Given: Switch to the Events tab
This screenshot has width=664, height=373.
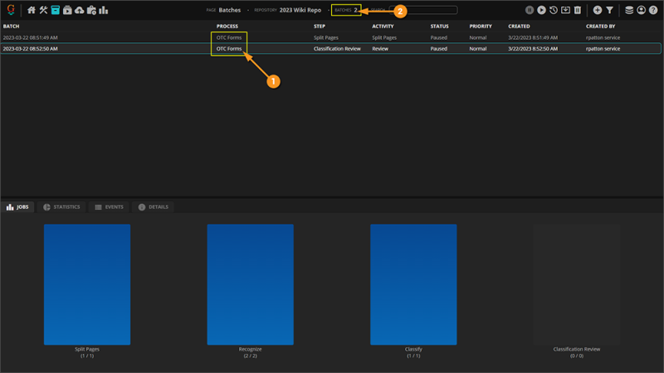Looking at the screenshot, I should click(x=109, y=207).
